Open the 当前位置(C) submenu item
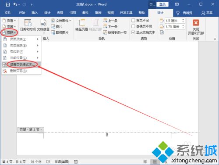 pos(21,58)
